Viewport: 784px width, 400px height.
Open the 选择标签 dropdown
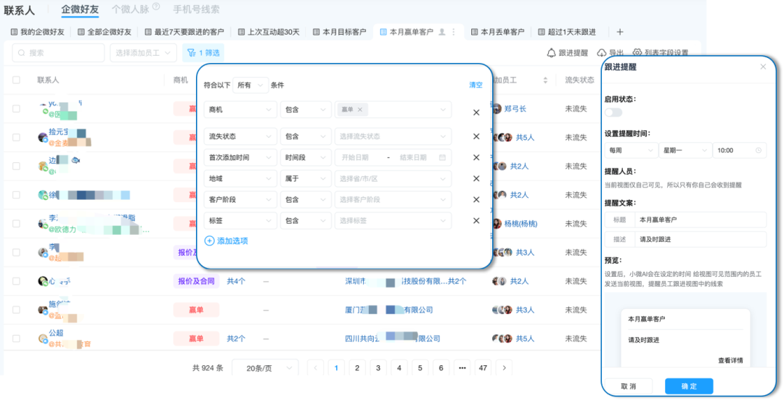pos(393,220)
